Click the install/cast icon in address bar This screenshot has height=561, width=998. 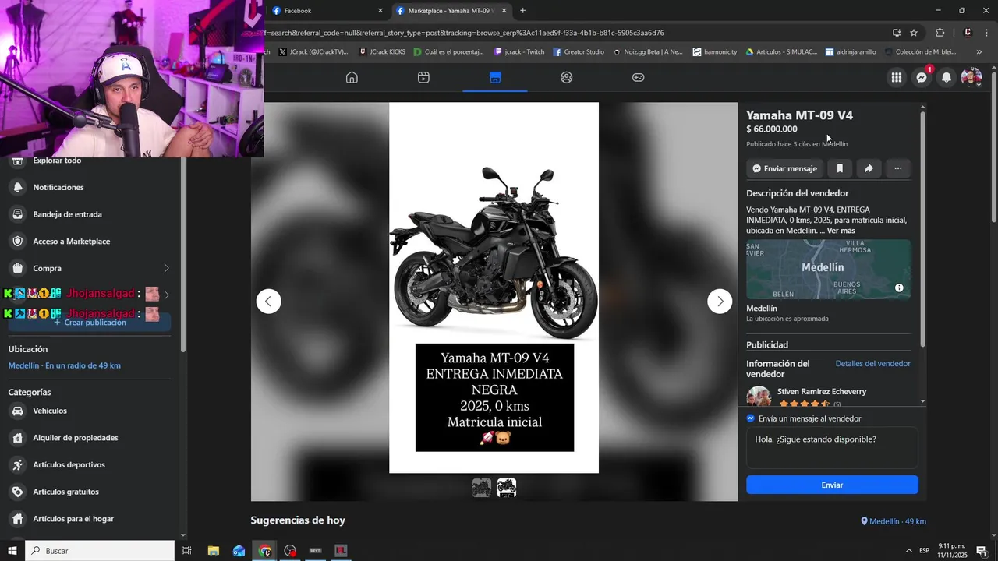coord(897,33)
